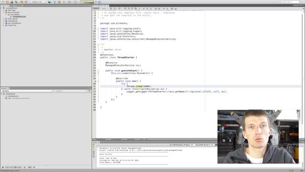Focus the search field at top right

tap(289, 2)
